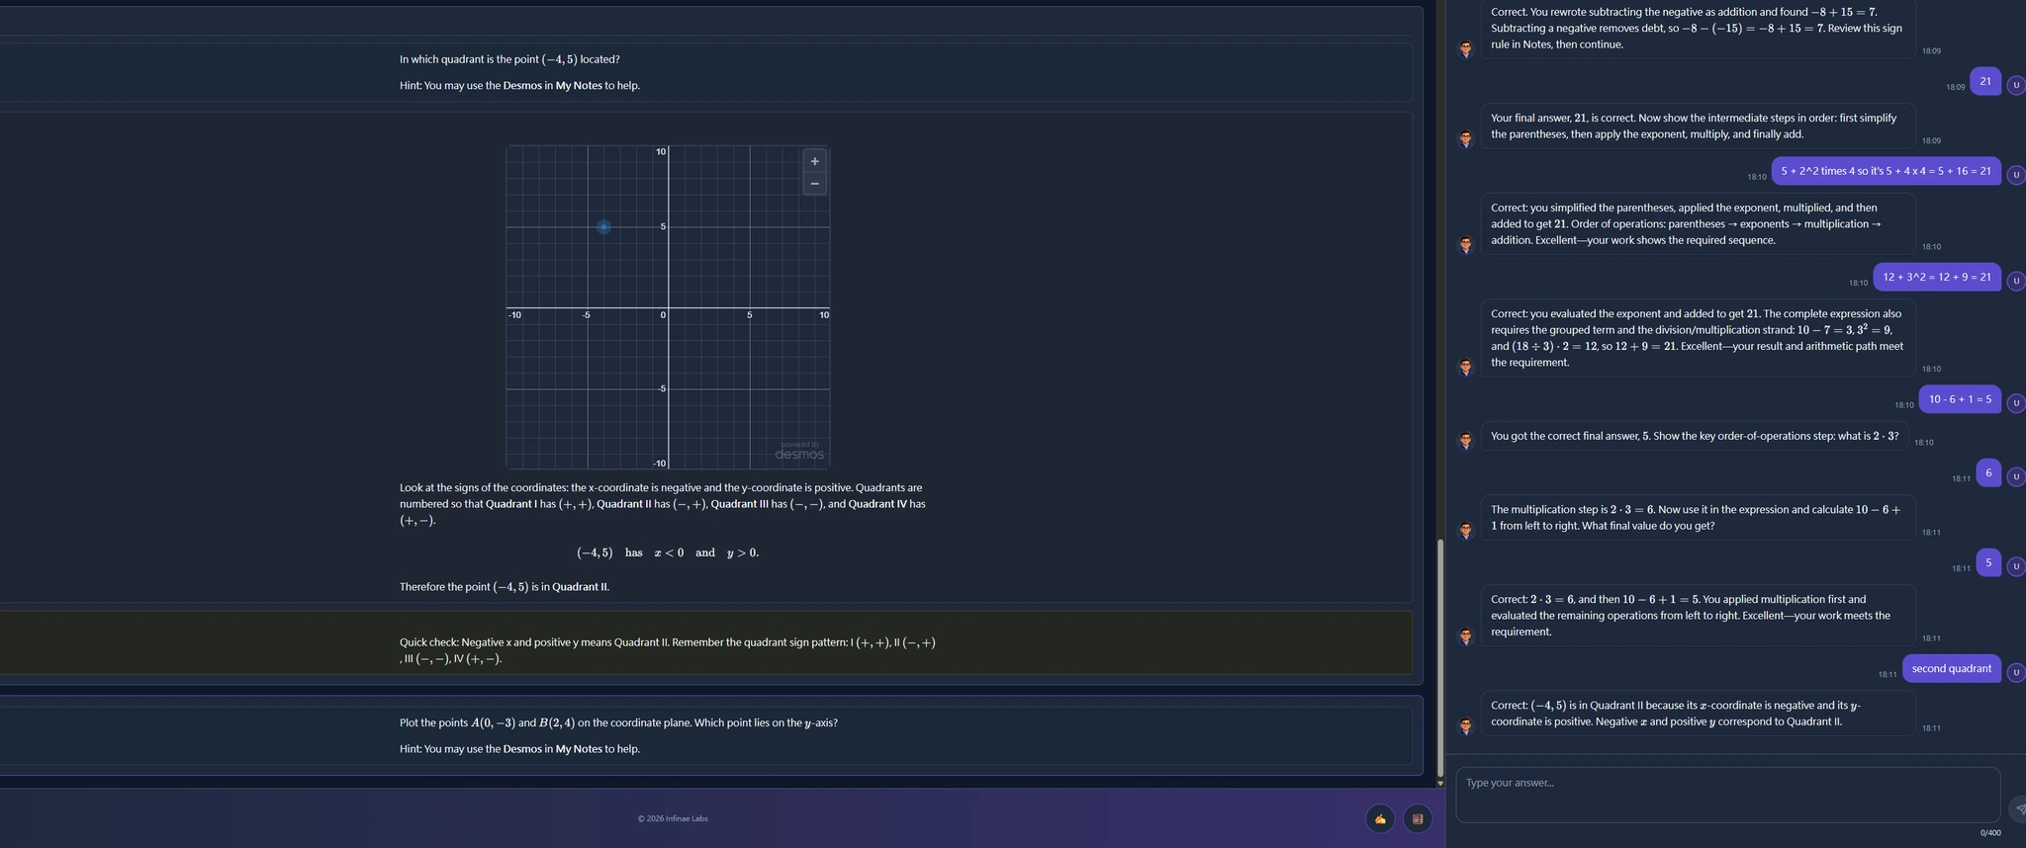This screenshot has width=2026, height=848.
Task: Click tutor avatar beside 'Subtracting a negative' message
Action: 1466,48
